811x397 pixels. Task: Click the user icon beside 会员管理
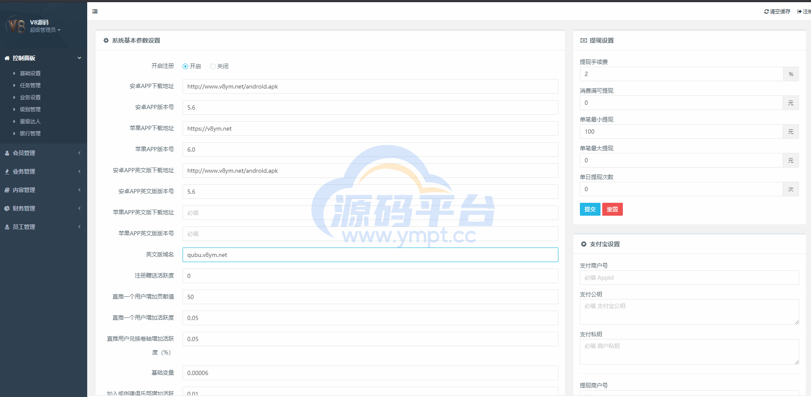point(7,153)
